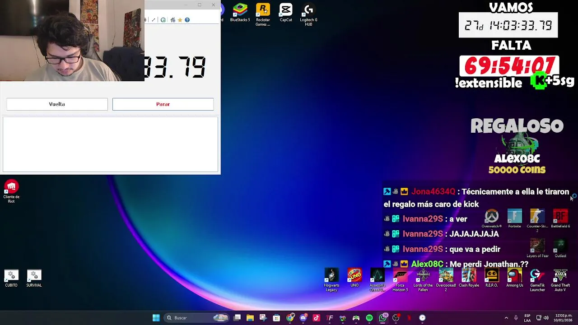Viewport: 578px width, 325px height.
Task: Open help question mark icon in stopwatch toolbar
Action: click(187, 20)
